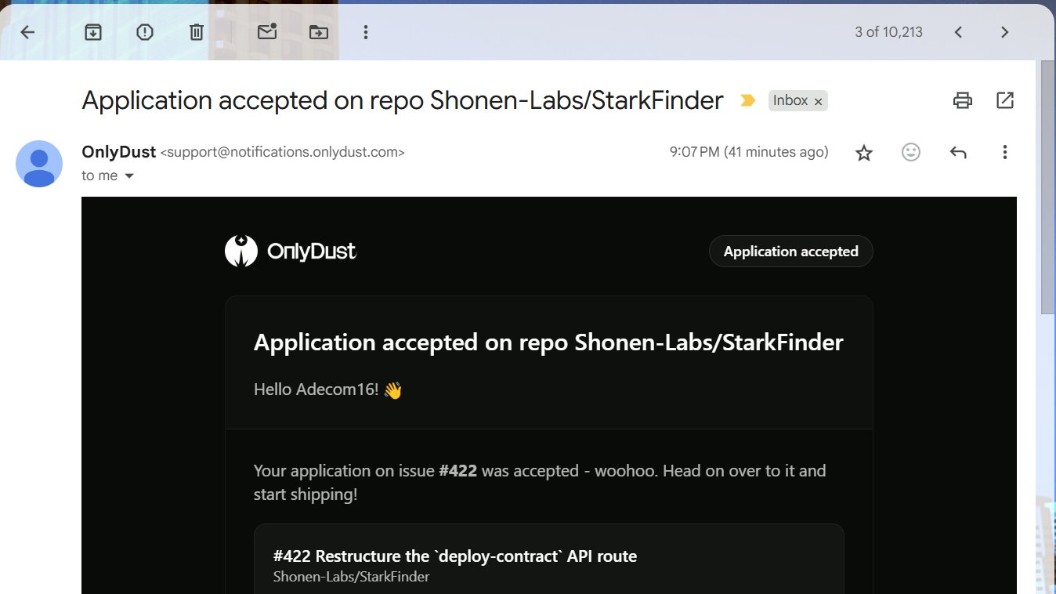Report this email as spam
1056x594 pixels.
(x=145, y=32)
